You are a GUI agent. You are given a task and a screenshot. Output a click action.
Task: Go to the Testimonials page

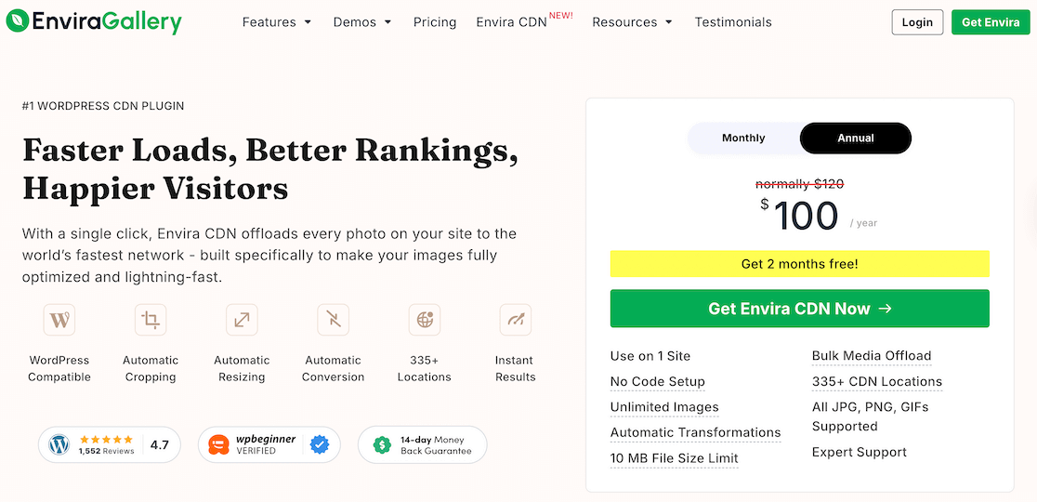click(733, 22)
